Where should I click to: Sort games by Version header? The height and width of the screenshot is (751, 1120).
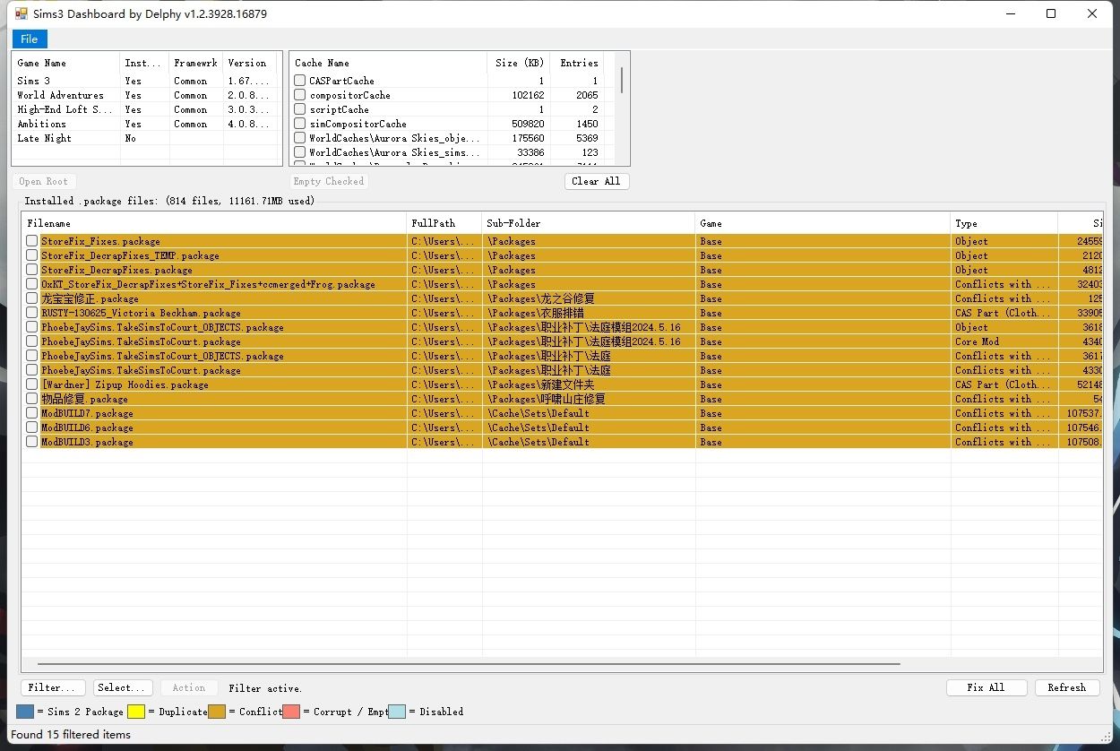coord(251,63)
